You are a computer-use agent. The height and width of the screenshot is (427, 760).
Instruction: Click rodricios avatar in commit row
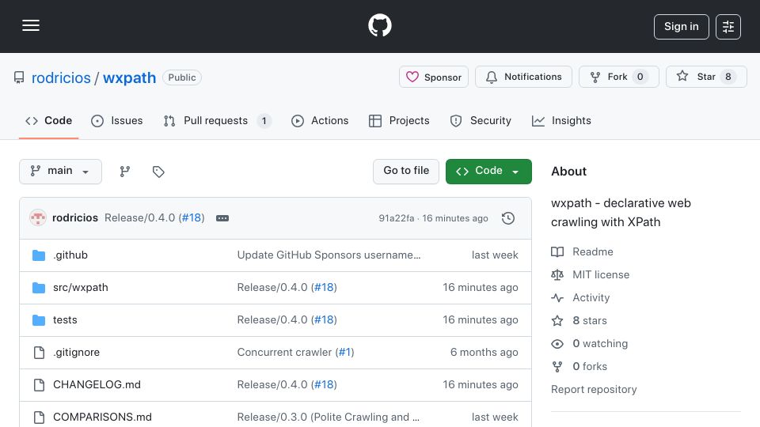click(x=38, y=218)
